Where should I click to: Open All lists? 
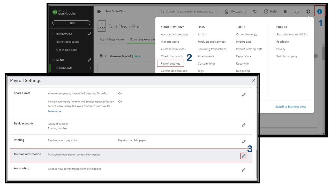(x=202, y=34)
